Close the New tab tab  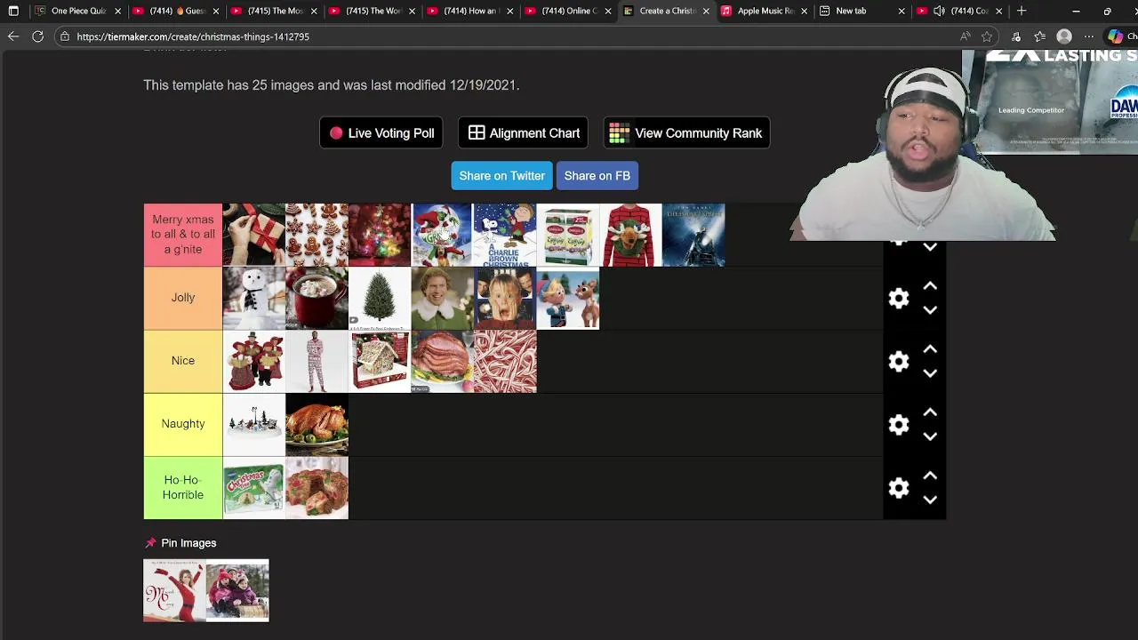[902, 12]
